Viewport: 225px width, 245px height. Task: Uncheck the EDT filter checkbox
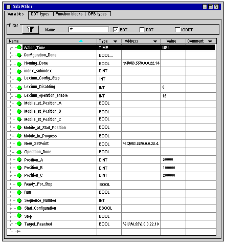pyautogui.click(x=116, y=30)
